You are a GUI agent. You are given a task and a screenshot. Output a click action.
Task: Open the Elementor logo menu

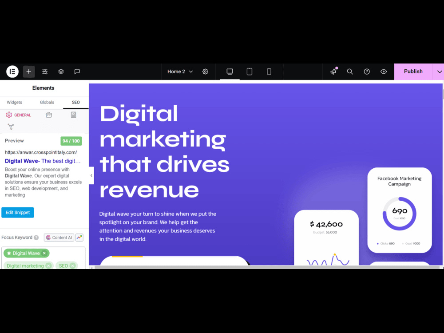(12, 71)
